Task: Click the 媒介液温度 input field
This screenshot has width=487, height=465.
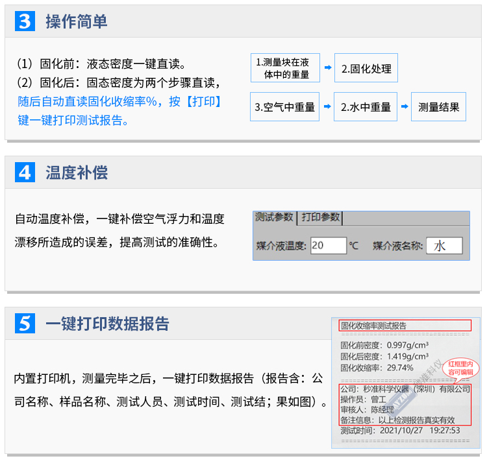Action: (x=328, y=245)
